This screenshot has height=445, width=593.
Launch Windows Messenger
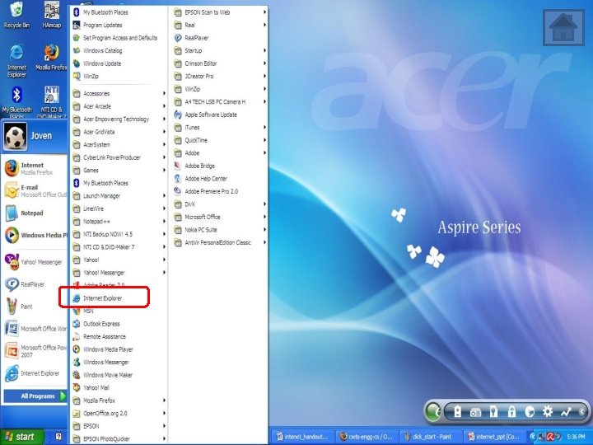point(119,362)
